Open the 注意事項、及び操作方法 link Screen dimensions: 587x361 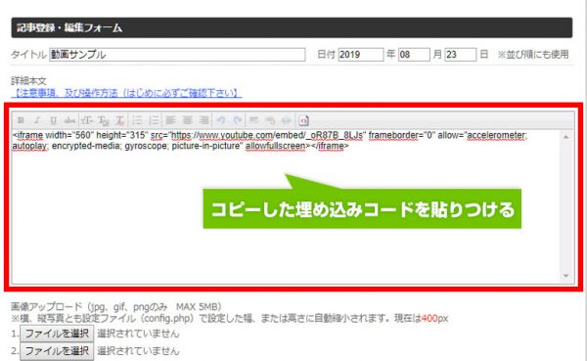[x=126, y=93]
